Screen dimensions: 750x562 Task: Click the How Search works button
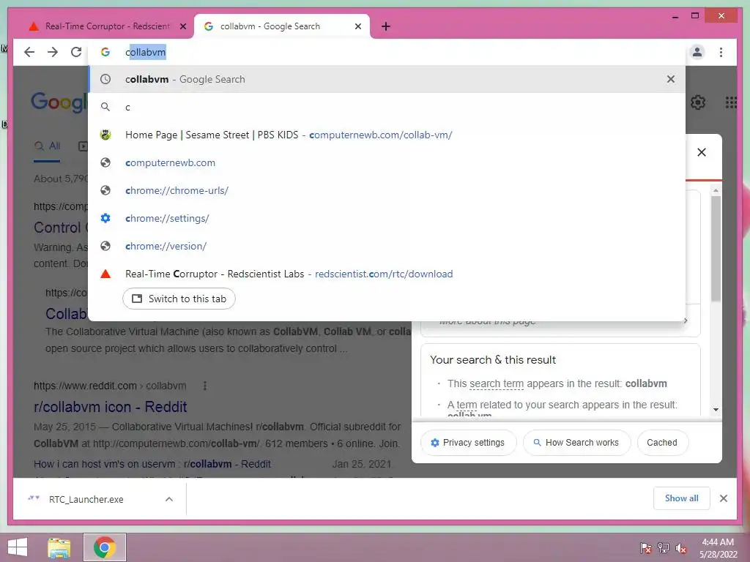click(x=576, y=443)
